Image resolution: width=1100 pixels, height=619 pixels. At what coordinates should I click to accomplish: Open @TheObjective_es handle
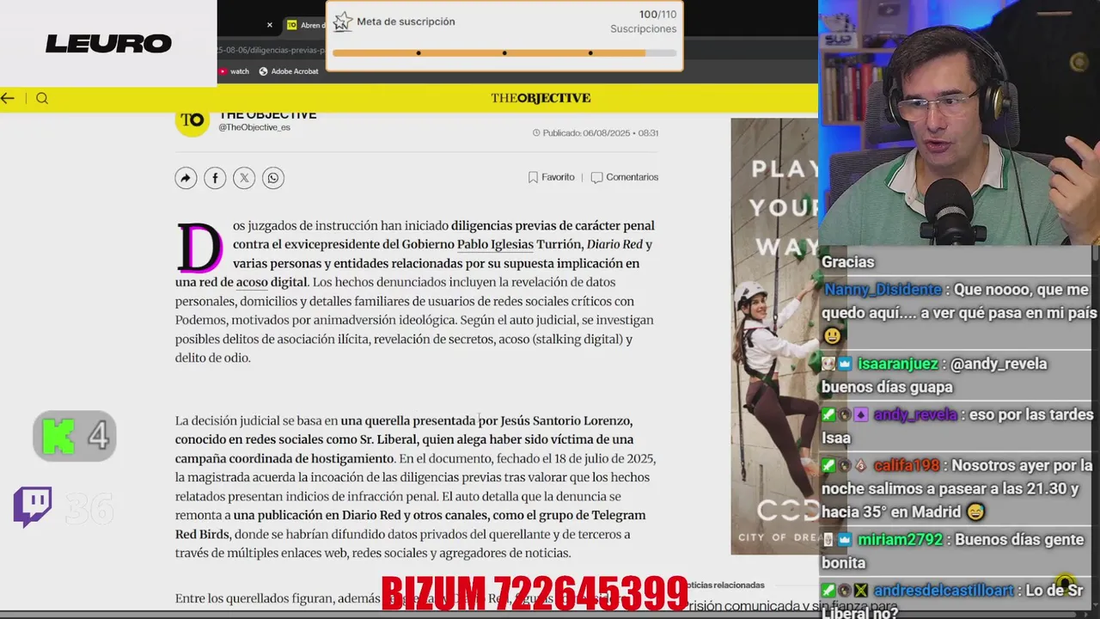254,127
